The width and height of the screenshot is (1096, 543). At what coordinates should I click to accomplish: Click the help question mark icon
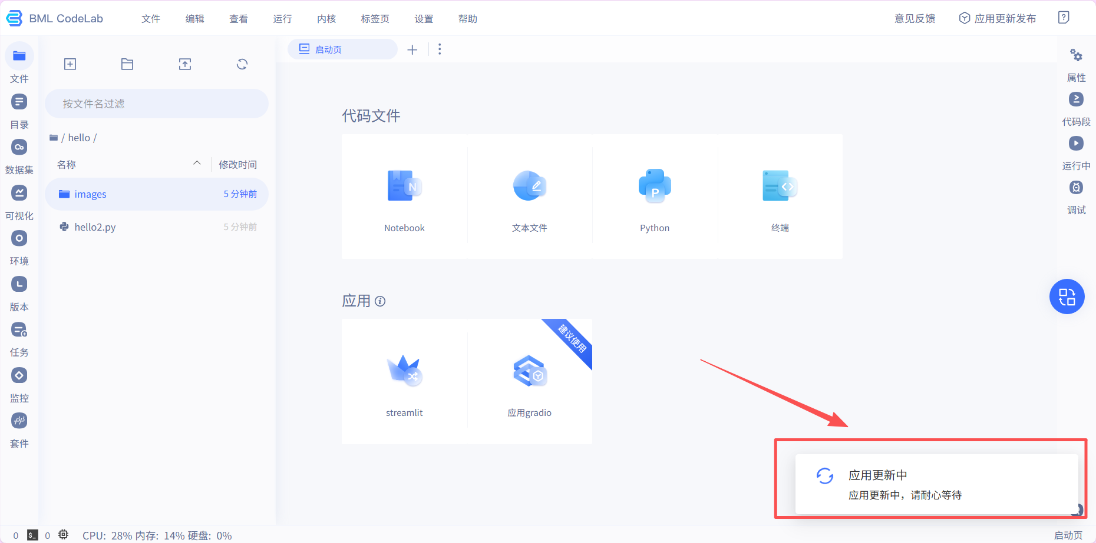click(1064, 18)
